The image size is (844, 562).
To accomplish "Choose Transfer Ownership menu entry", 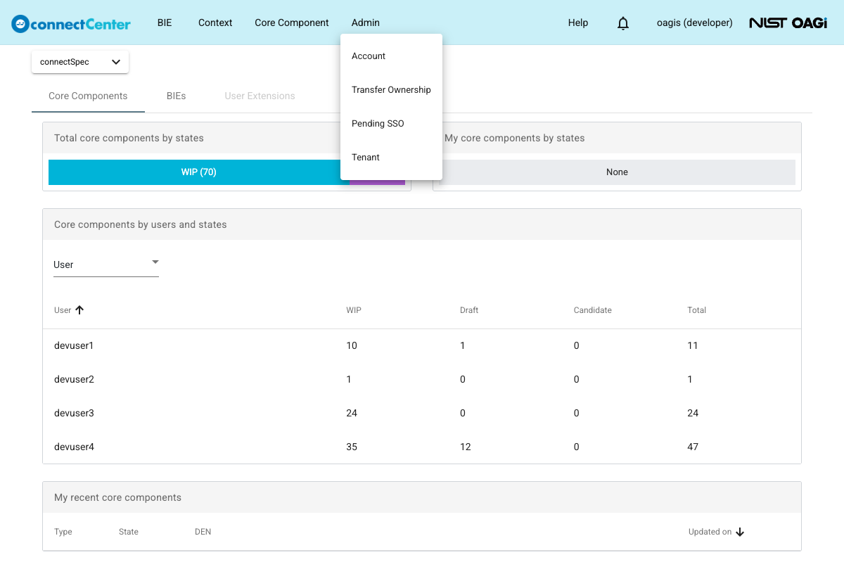I will (x=391, y=90).
